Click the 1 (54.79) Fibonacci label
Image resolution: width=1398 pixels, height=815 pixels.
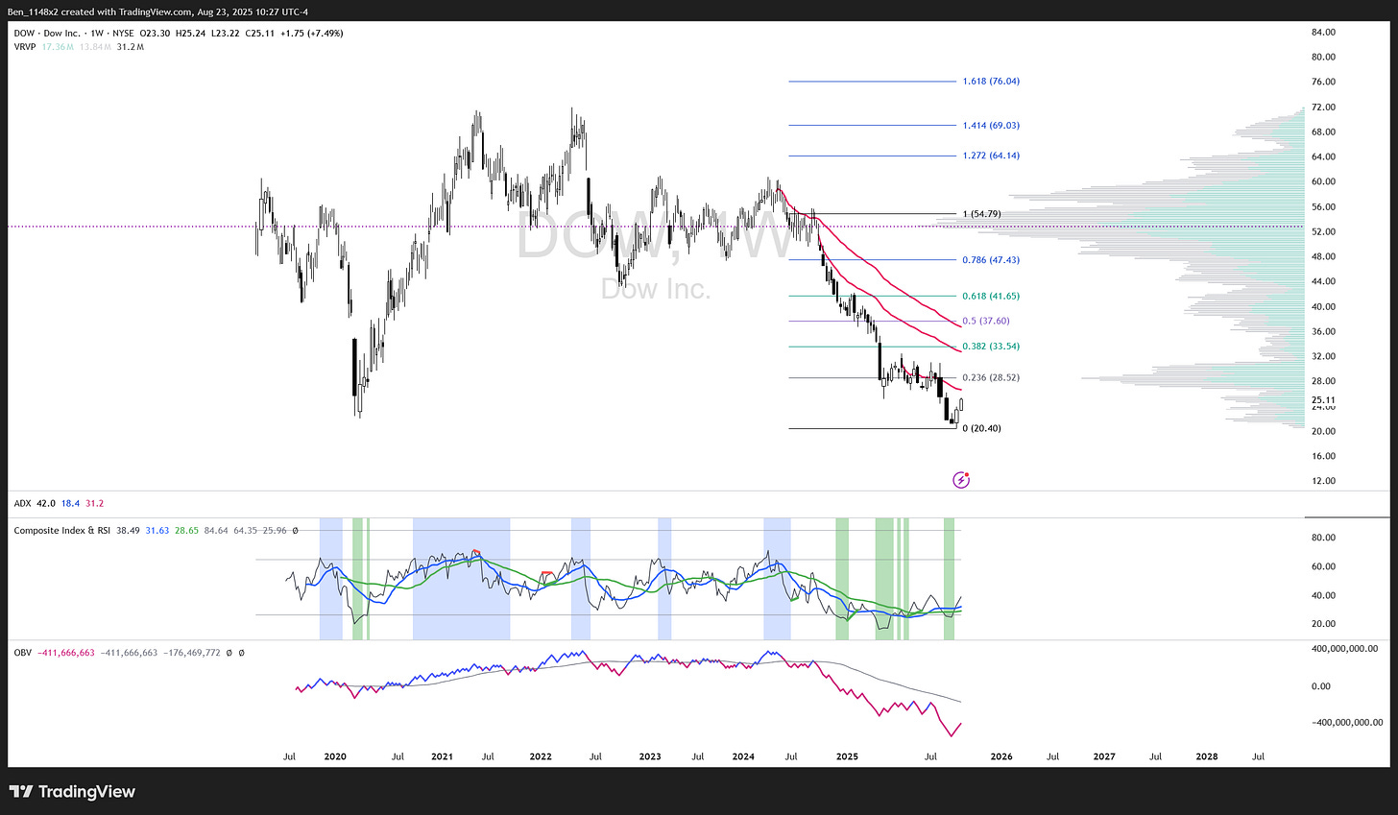pyautogui.click(x=981, y=214)
